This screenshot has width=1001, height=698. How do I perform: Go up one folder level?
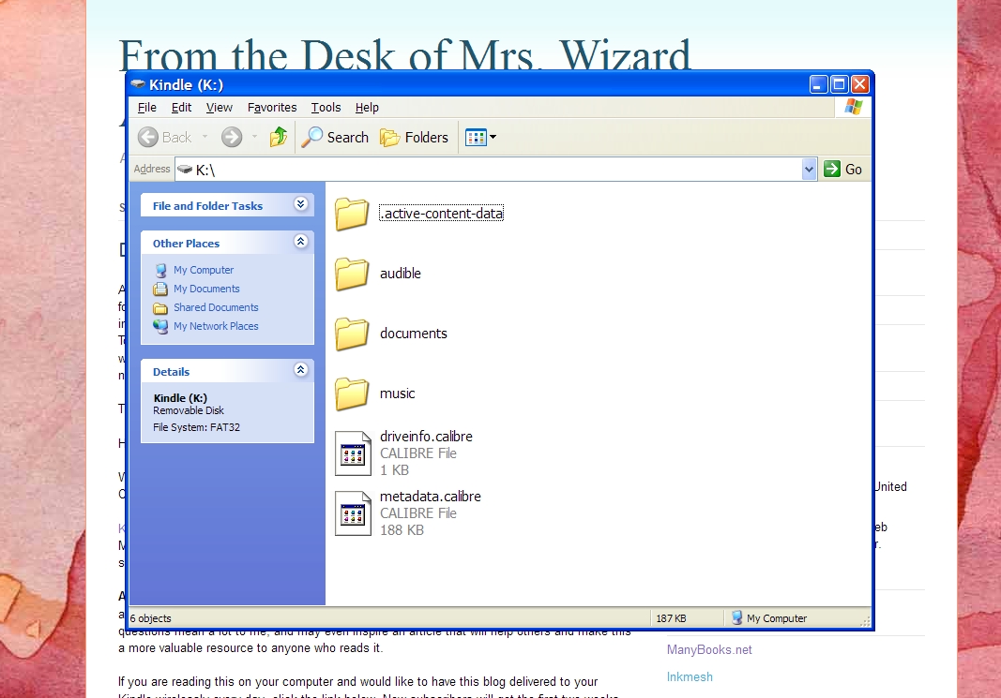coord(279,137)
